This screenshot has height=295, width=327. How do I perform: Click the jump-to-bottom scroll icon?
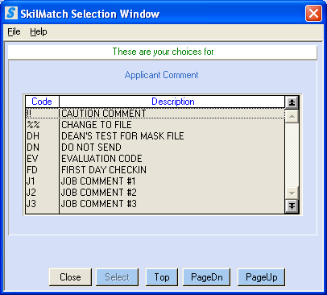(292, 206)
